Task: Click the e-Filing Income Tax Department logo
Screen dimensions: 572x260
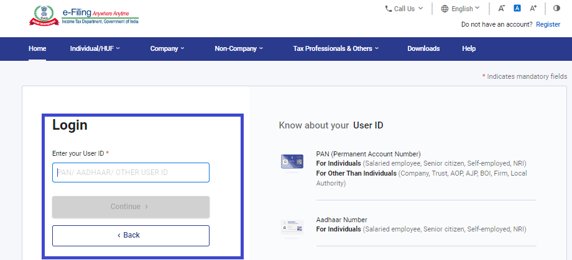Action: click(83, 16)
